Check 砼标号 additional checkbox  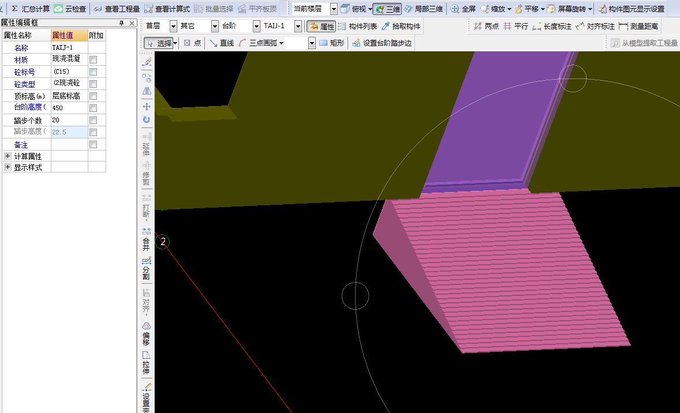[x=94, y=72]
